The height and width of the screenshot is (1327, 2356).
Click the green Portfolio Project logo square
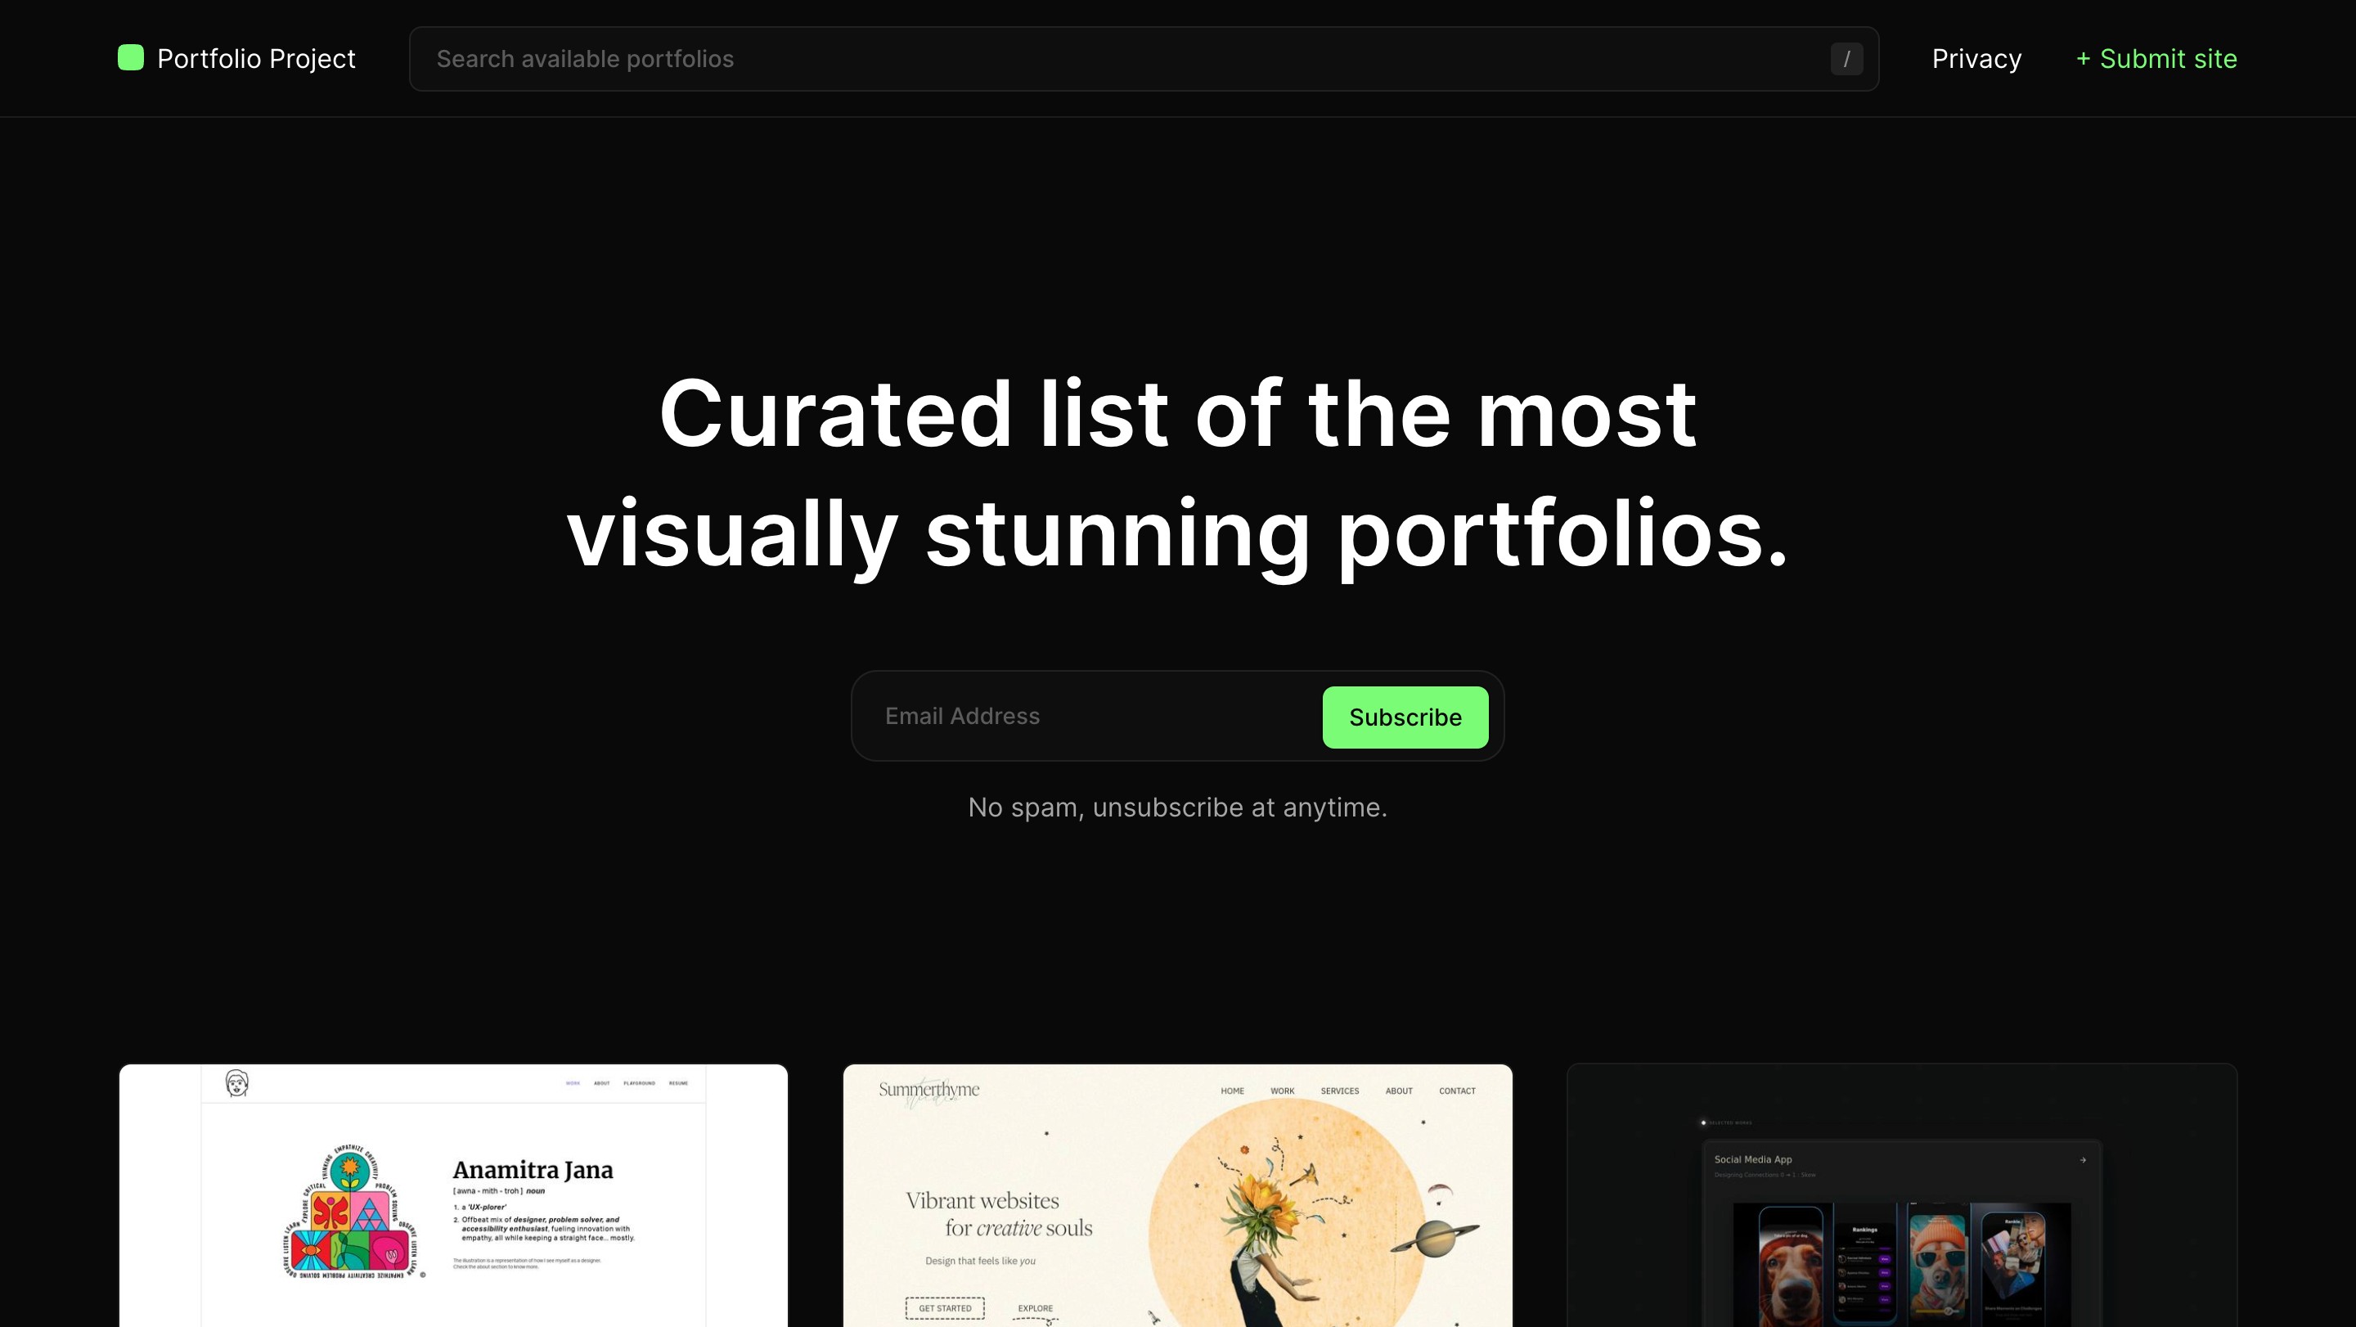(131, 57)
